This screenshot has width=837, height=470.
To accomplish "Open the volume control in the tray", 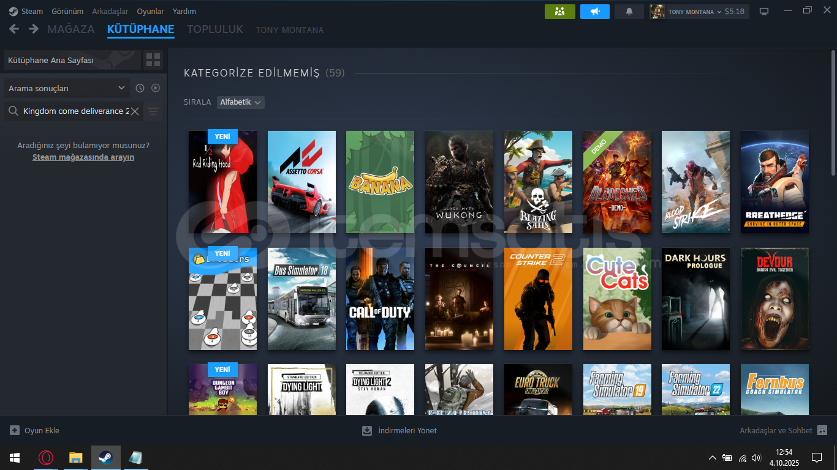I will coord(756,458).
